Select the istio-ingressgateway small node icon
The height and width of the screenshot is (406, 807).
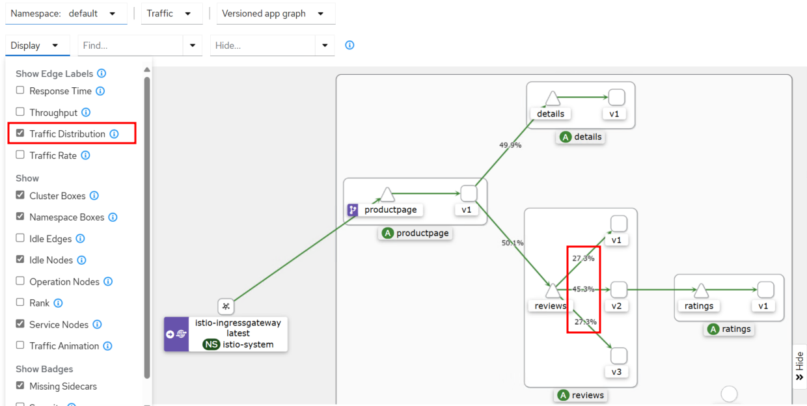click(226, 306)
